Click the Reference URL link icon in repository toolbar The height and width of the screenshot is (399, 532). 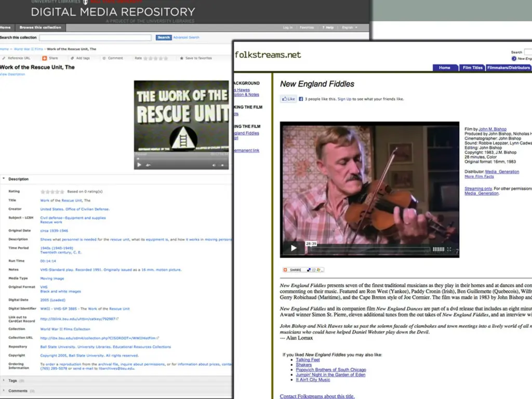point(4,58)
